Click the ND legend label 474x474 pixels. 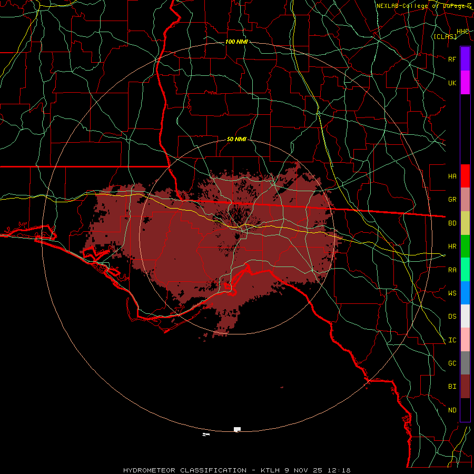(x=452, y=410)
